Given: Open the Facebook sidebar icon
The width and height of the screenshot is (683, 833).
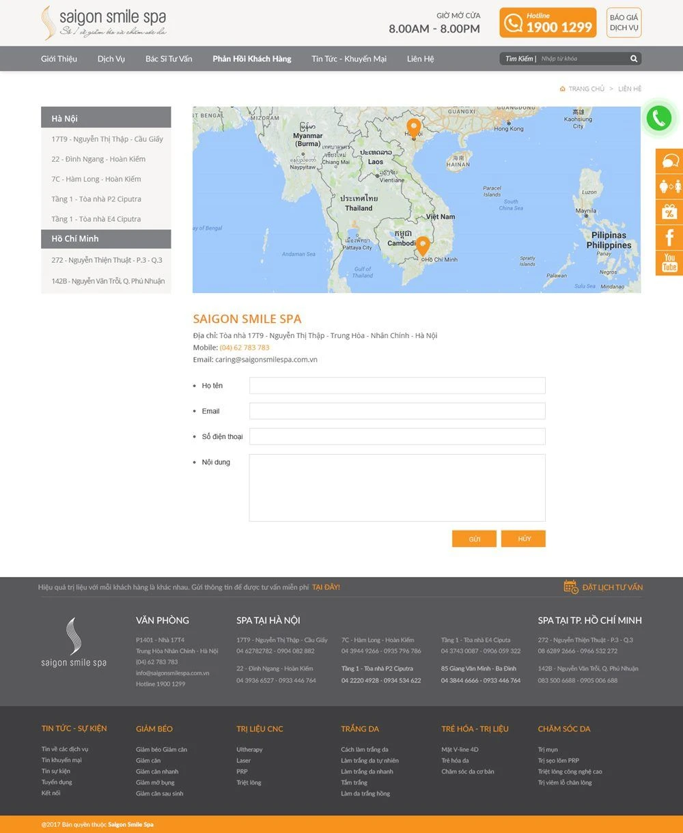Looking at the screenshot, I should 669,237.
